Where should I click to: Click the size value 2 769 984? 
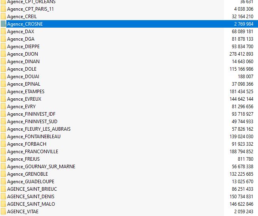coord(244,24)
